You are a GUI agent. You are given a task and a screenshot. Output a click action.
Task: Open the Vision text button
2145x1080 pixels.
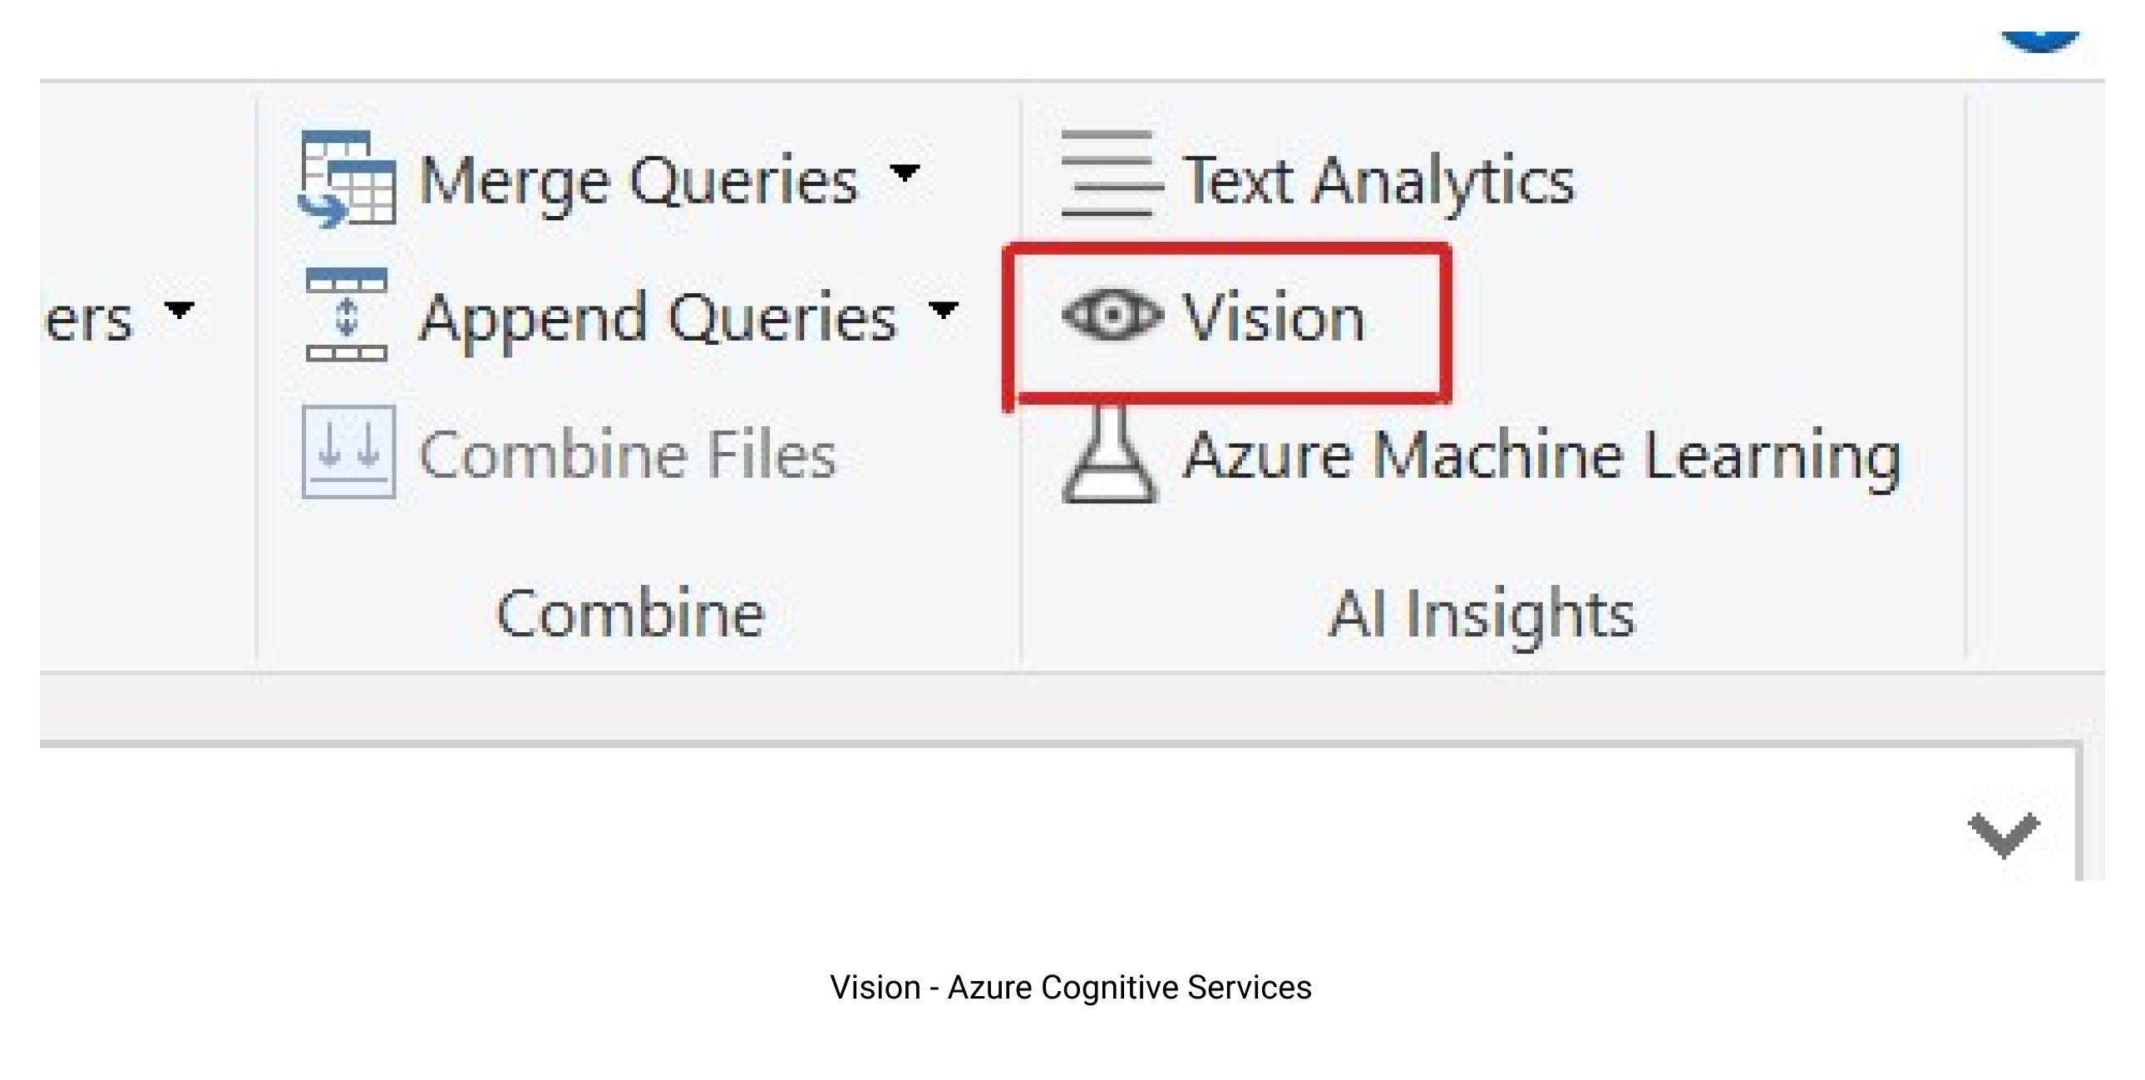1275,317
